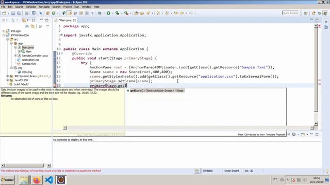
Task: Click Collapse All in Package Explorer
Action: pyautogui.click(x=27, y=26)
